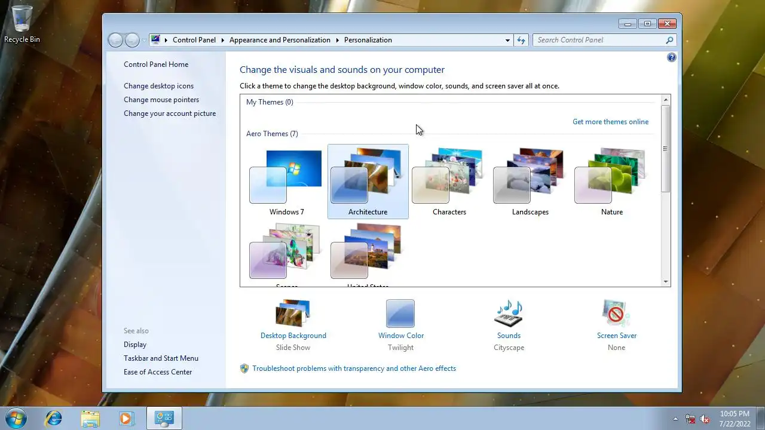Click the Control Panel breadcrumb
This screenshot has height=430, width=765.
pyautogui.click(x=194, y=40)
